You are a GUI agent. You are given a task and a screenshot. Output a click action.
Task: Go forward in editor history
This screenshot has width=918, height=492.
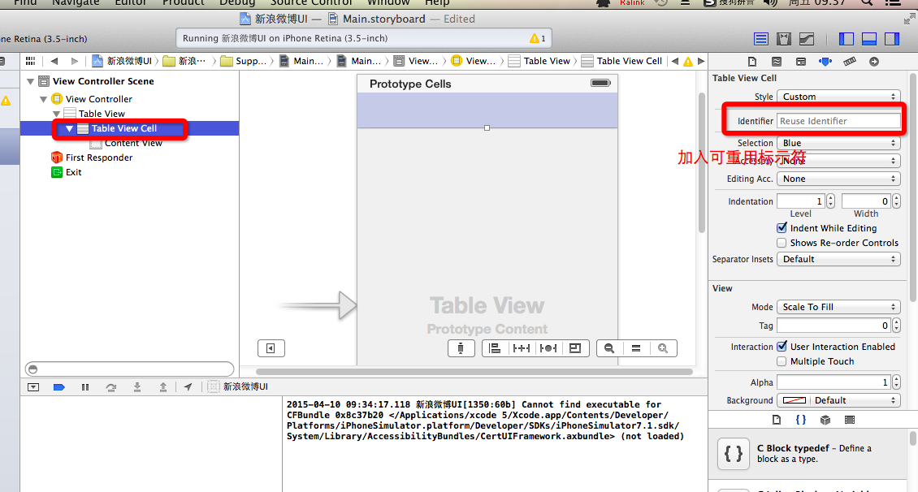click(x=75, y=61)
